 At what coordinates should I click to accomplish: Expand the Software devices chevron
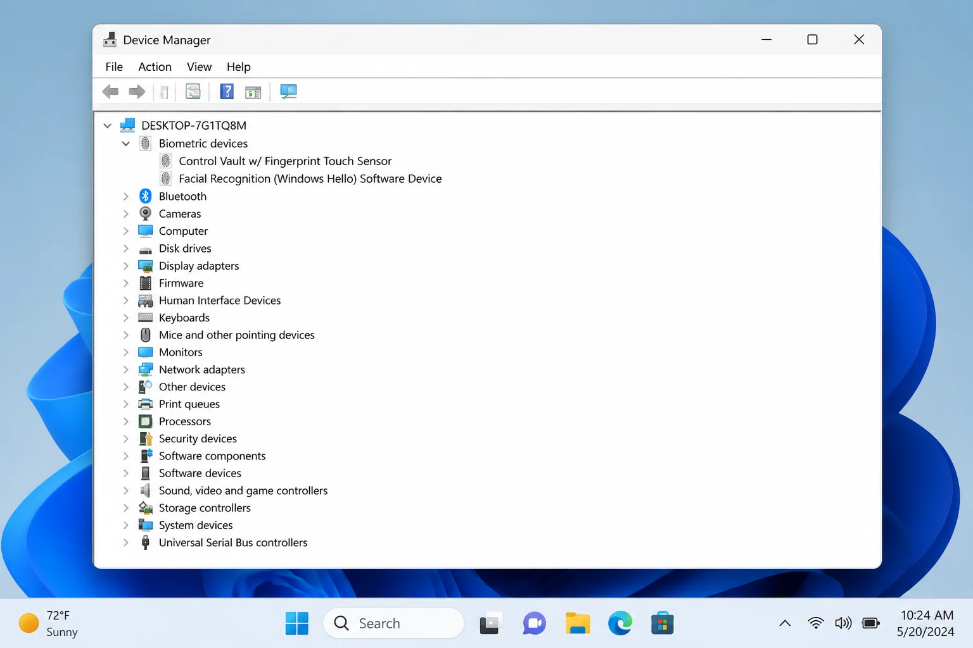point(126,473)
